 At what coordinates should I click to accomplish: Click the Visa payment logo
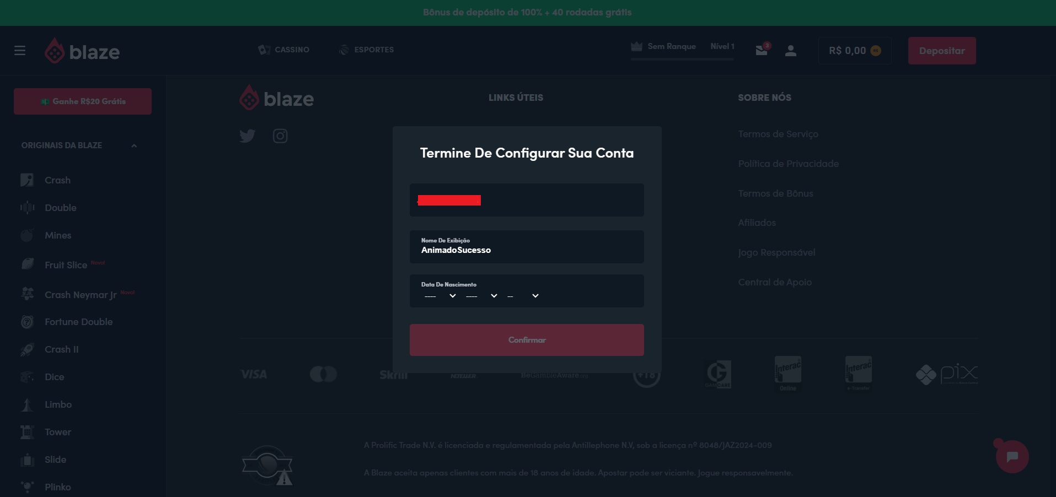(x=254, y=374)
